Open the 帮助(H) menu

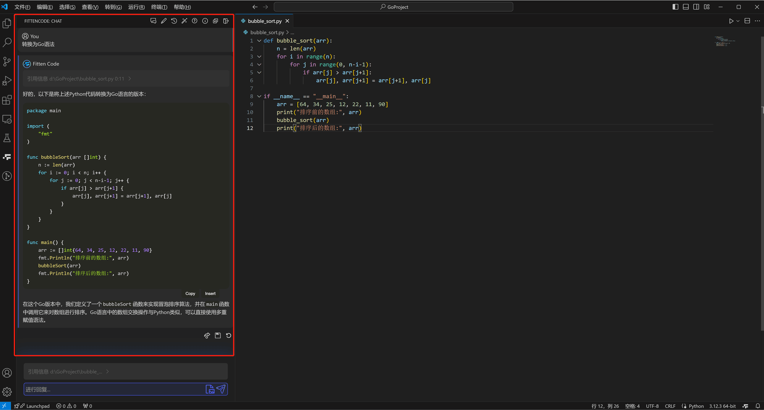pyautogui.click(x=182, y=7)
